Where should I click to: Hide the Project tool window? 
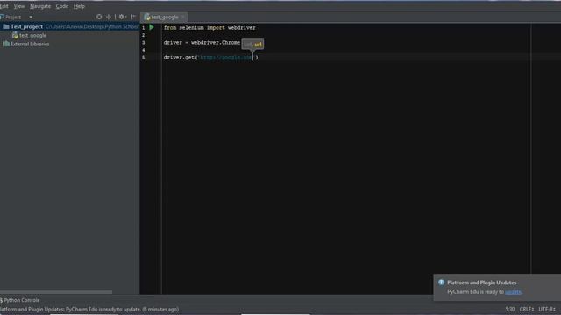(133, 17)
